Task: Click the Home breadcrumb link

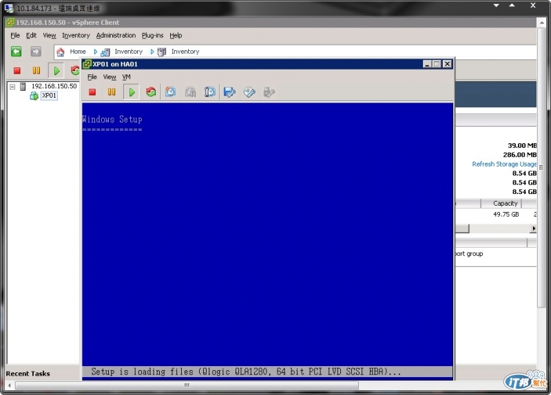Action: (x=78, y=52)
